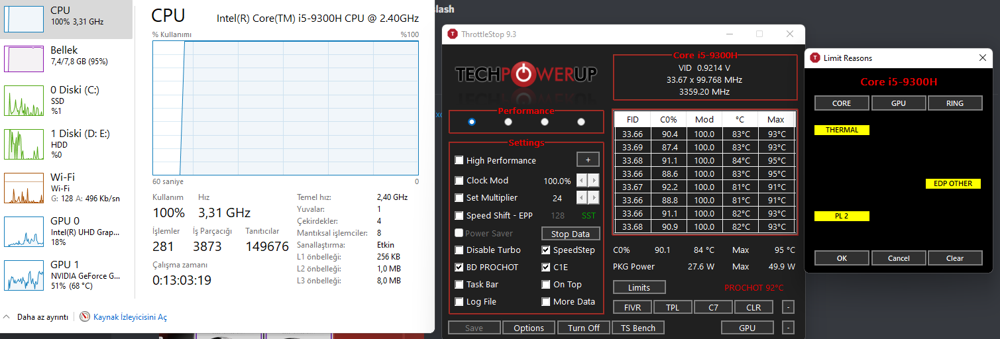Click the Max column header in table
Screen dimensions: 1000x339
(x=776, y=119)
